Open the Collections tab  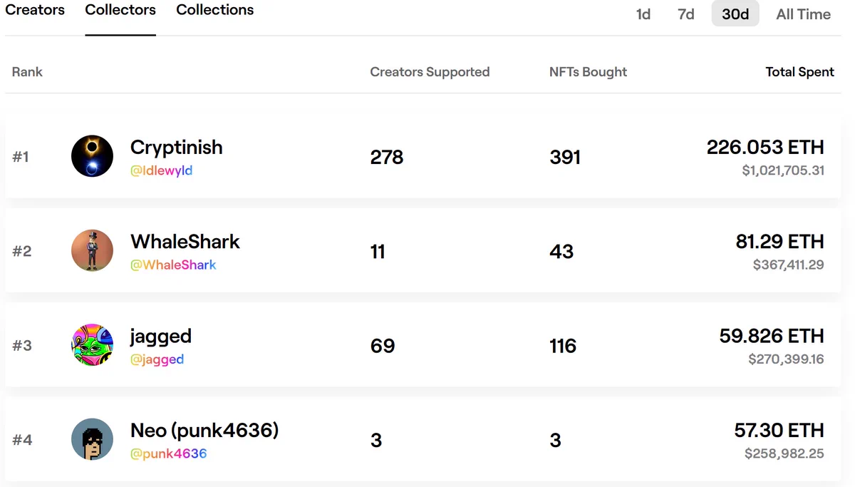(215, 10)
